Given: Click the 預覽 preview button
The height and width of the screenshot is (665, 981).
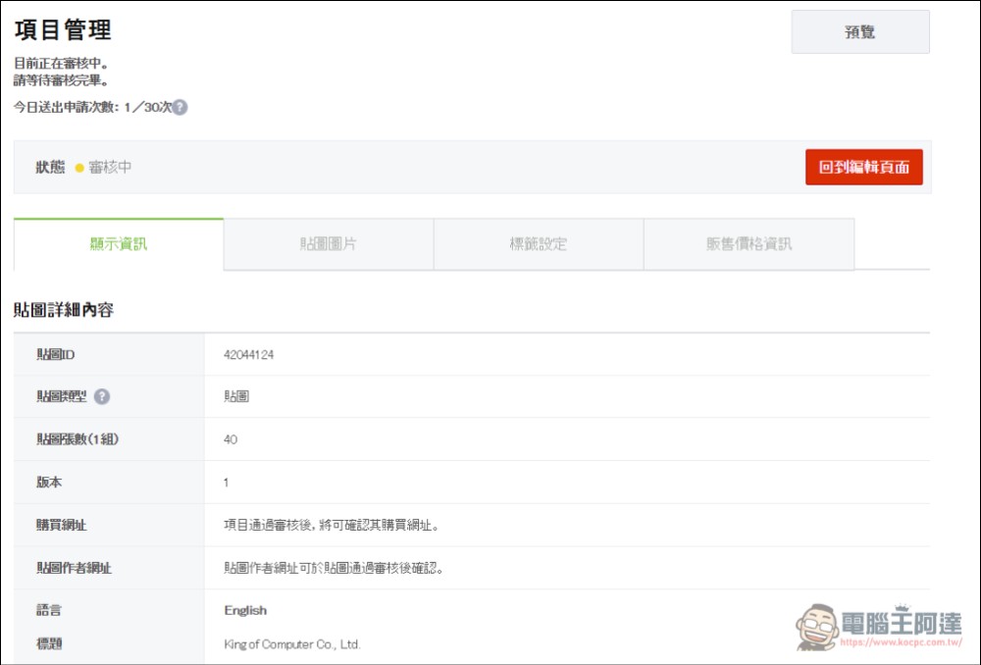Looking at the screenshot, I should click(x=858, y=30).
